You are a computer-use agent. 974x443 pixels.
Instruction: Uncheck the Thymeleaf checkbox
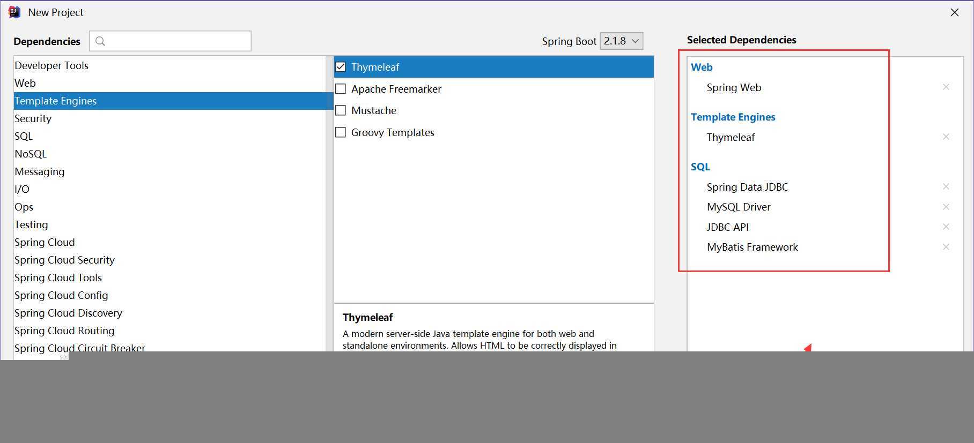[341, 67]
